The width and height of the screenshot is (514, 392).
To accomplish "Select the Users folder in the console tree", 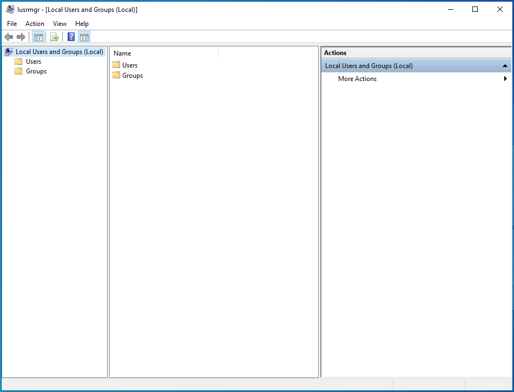I will [x=34, y=62].
